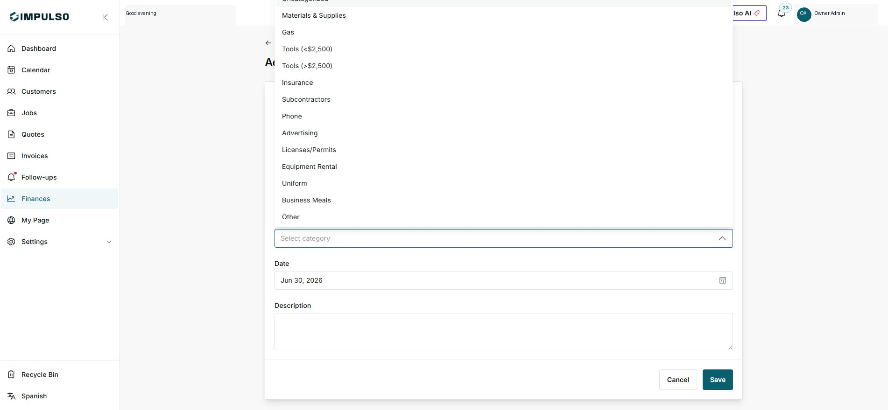Click into the Description text area
Image resolution: width=888 pixels, height=410 pixels.
[x=504, y=332]
